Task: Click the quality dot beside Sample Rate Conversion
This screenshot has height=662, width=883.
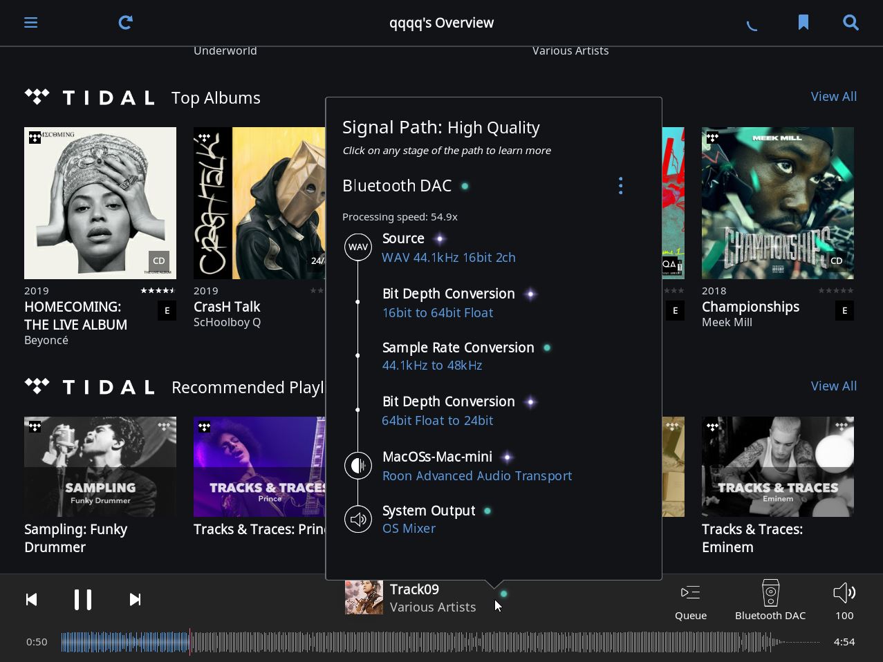Action: [547, 348]
